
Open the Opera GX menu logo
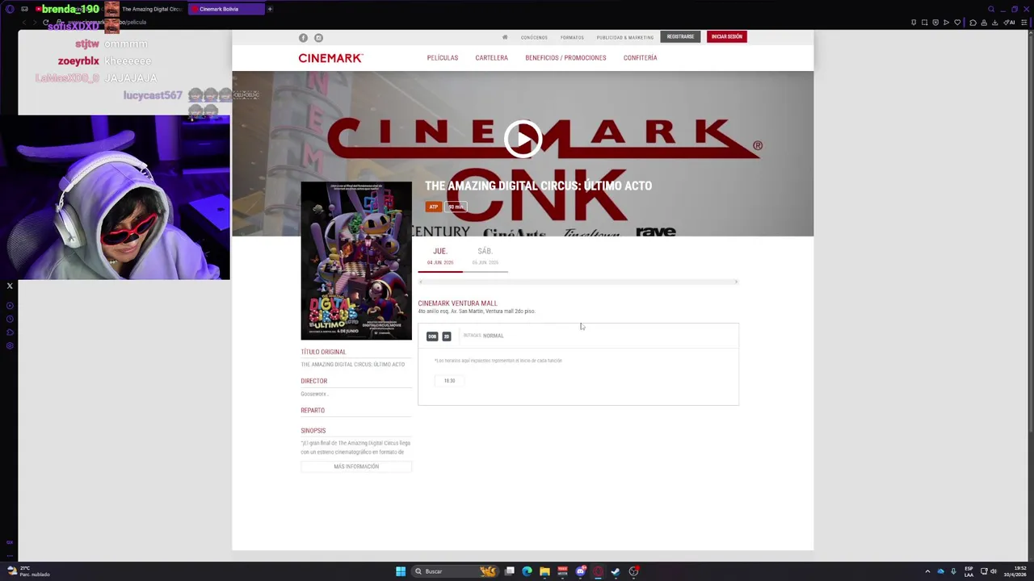[10, 9]
